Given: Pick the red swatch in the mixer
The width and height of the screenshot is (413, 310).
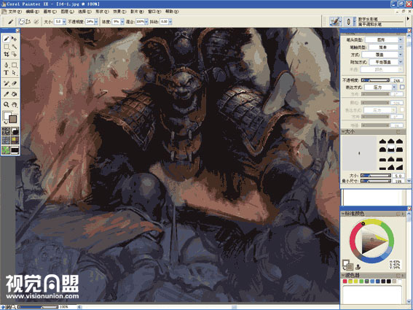Looking at the screenshot, I should pos(345,282).
